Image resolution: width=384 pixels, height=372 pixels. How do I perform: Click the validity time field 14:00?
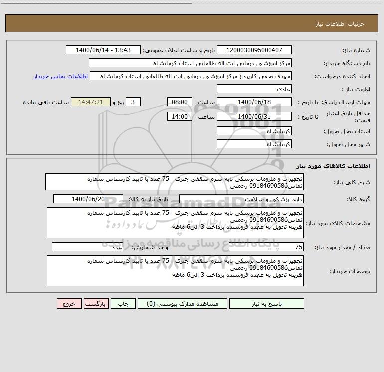click(179, 116)
